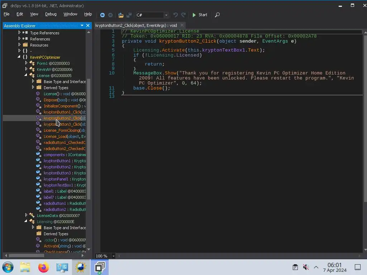Viewport: 367px width, 275px height.
Task: Click the Redo toolbar icon
Action: pos(183,15)
